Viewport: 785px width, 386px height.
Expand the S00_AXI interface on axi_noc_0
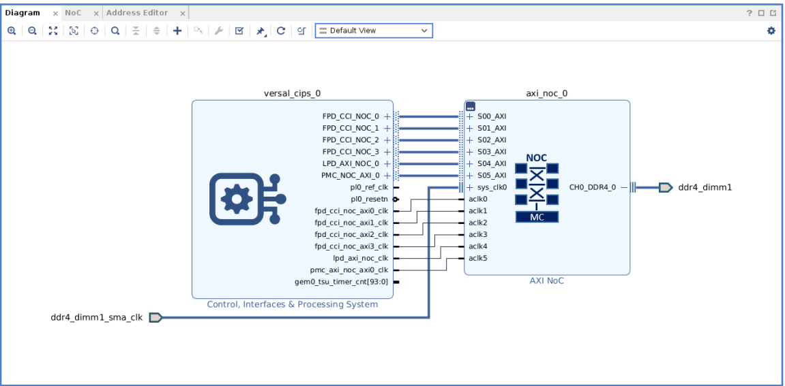coord(470,116)
